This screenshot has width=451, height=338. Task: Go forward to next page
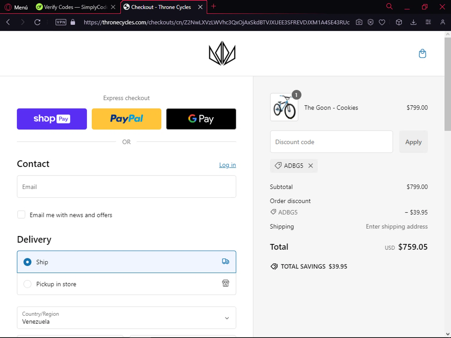point(23,22)
